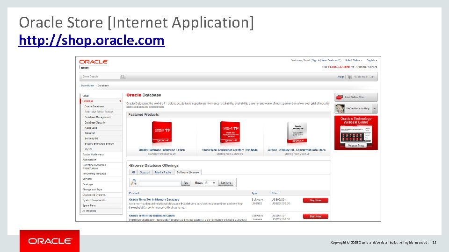Sort by the Price column header
This screenshot has width=449, height=252.
click(275, 193)
